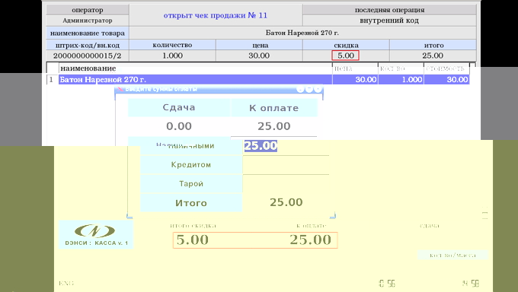Click the стоимость column header
The height and width of the screenshot is (292, 518).
coord(446,68)
